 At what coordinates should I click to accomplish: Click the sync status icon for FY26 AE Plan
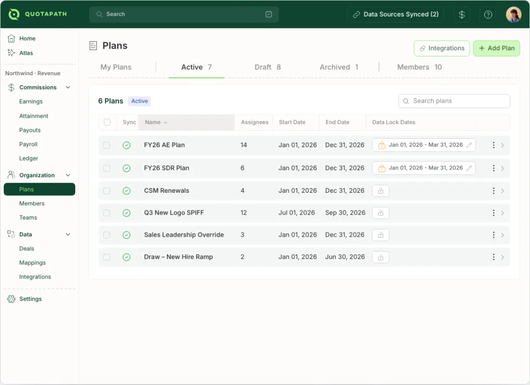pyautogui.click(x=127, y=145)
